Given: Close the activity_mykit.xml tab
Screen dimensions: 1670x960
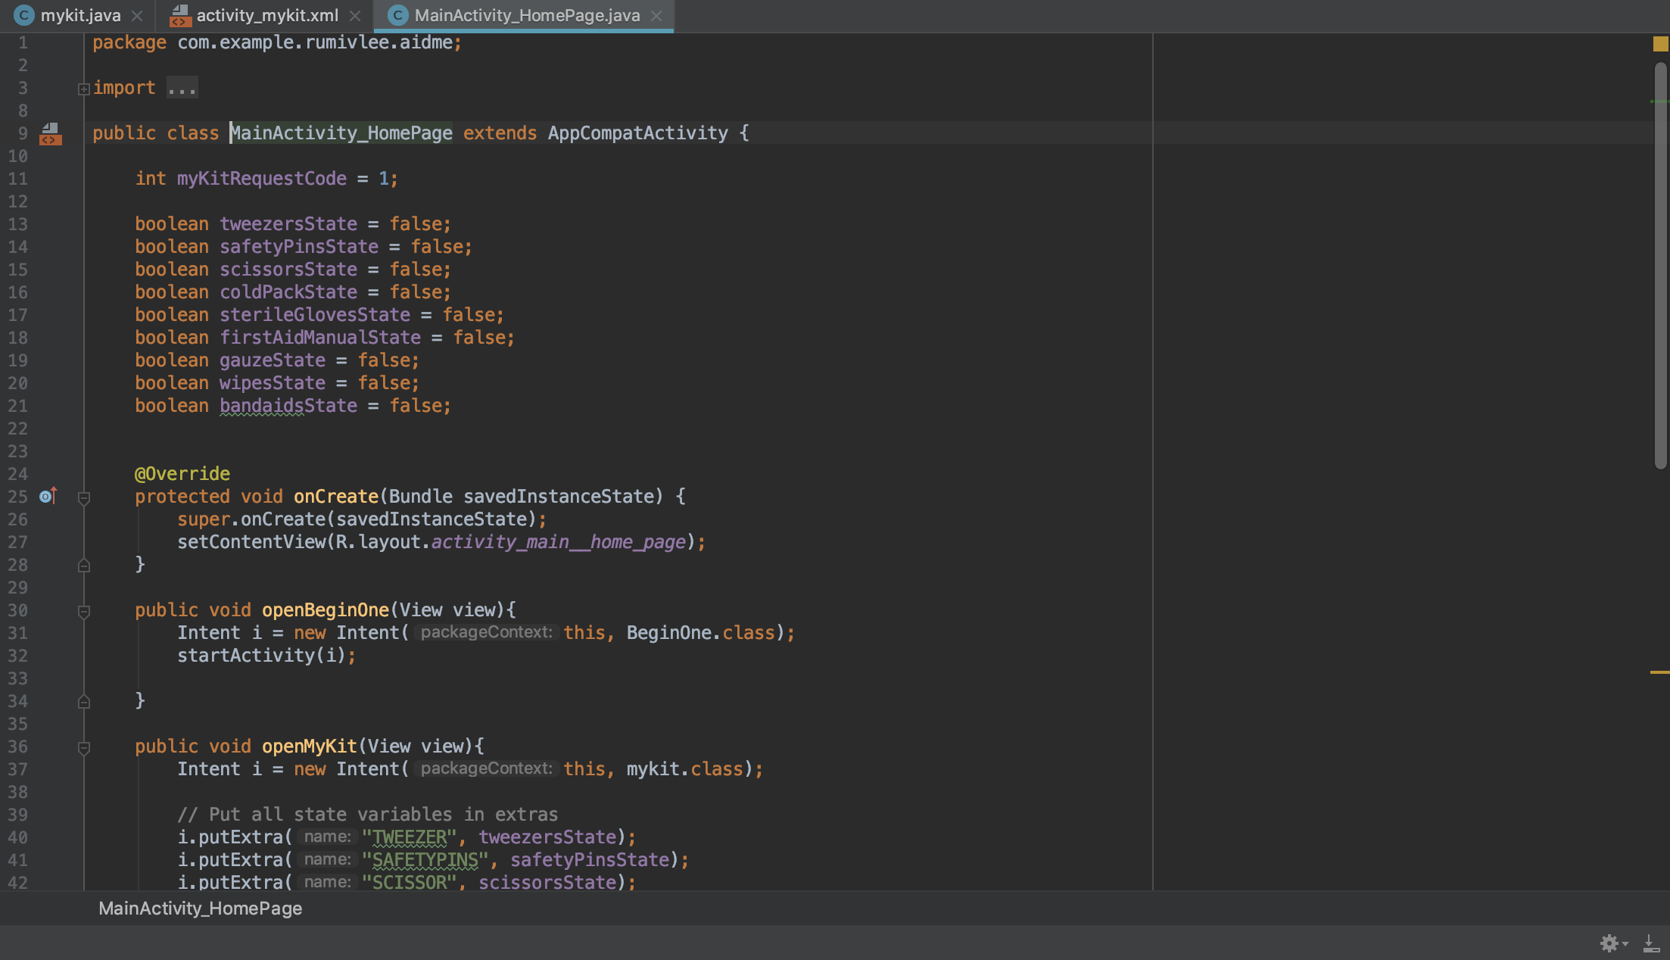Looking at the screenshot, I should click(355, 15).
